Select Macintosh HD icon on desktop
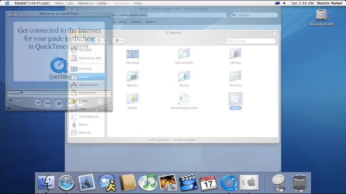Viewport: 346px width, 194px height. point(322,18)
